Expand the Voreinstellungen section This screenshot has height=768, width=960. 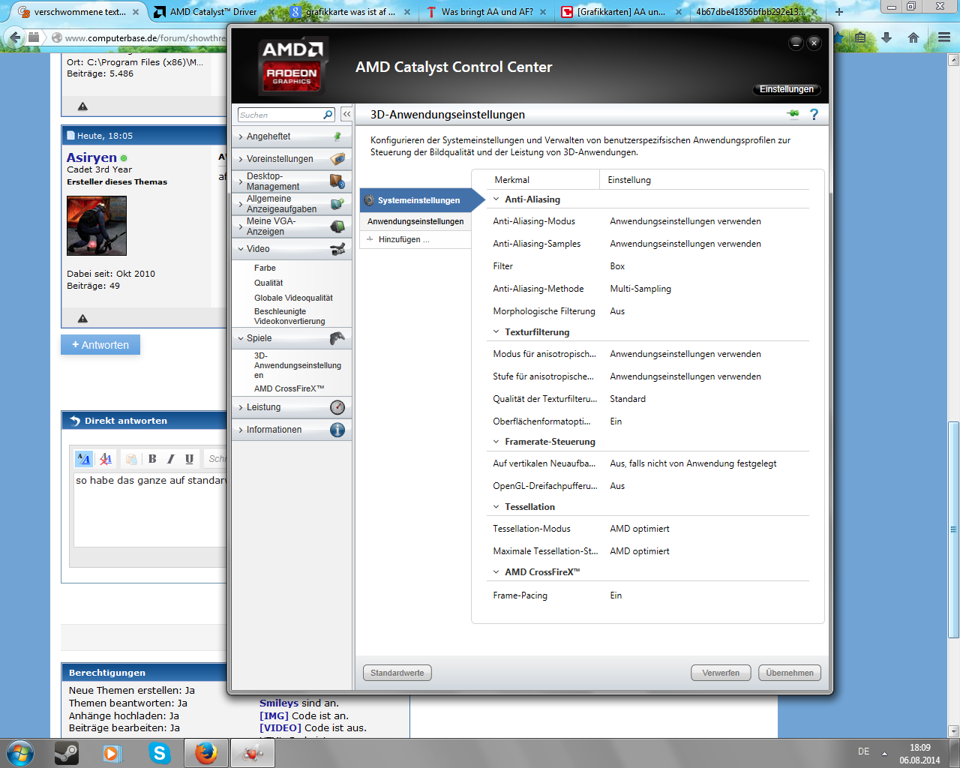[241, 159]
